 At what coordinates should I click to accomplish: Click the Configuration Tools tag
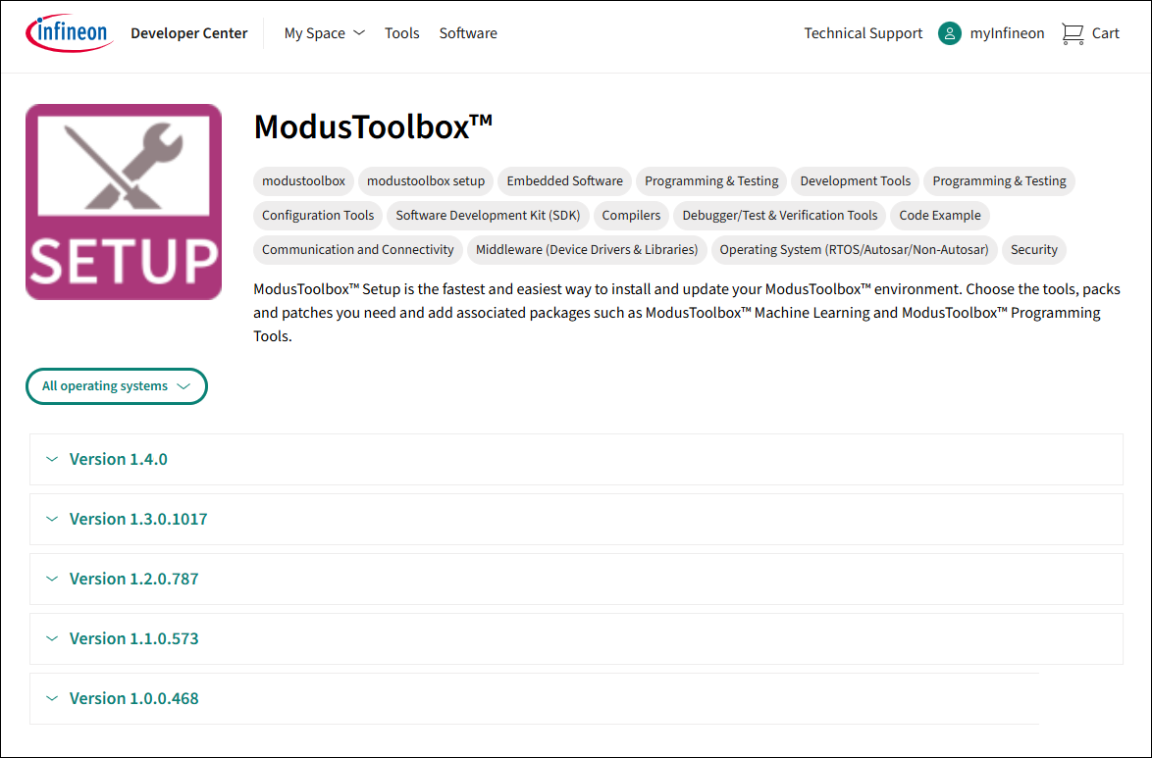tap(318, 216)
